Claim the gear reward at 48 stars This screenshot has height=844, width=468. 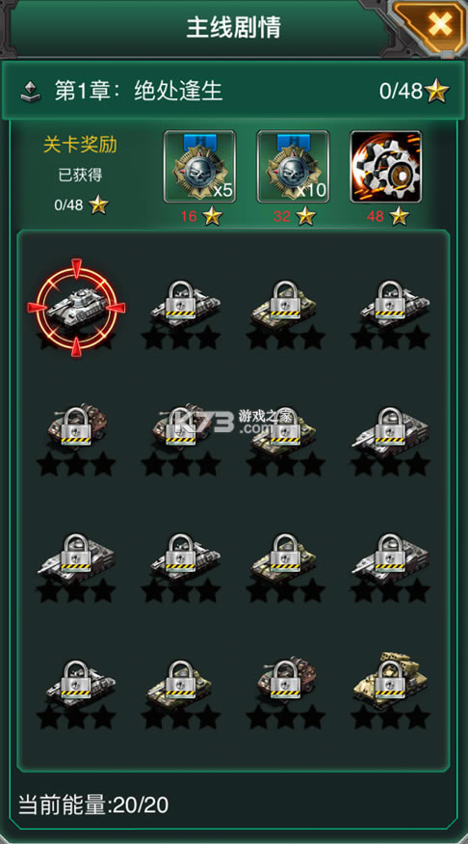click(386, 167)
